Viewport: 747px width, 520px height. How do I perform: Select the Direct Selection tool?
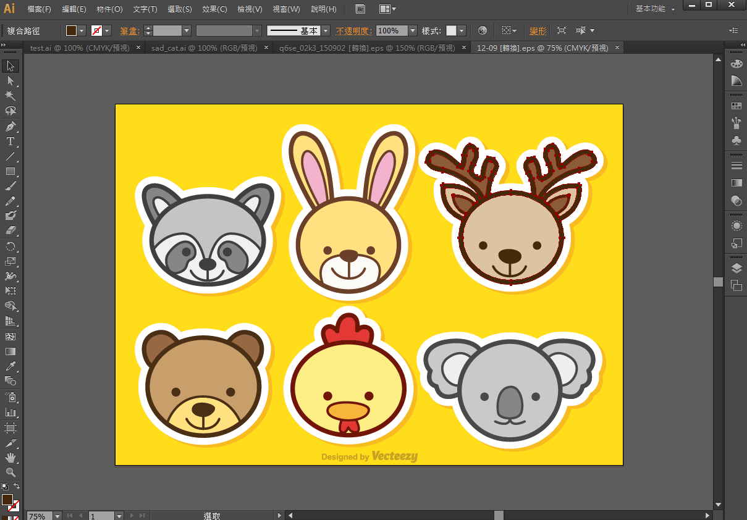tap(11, 81)
